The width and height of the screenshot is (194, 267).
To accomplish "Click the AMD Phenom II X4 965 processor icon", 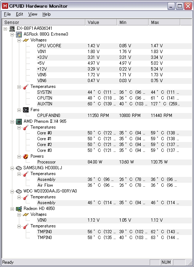I will click(x=19, y=121).
